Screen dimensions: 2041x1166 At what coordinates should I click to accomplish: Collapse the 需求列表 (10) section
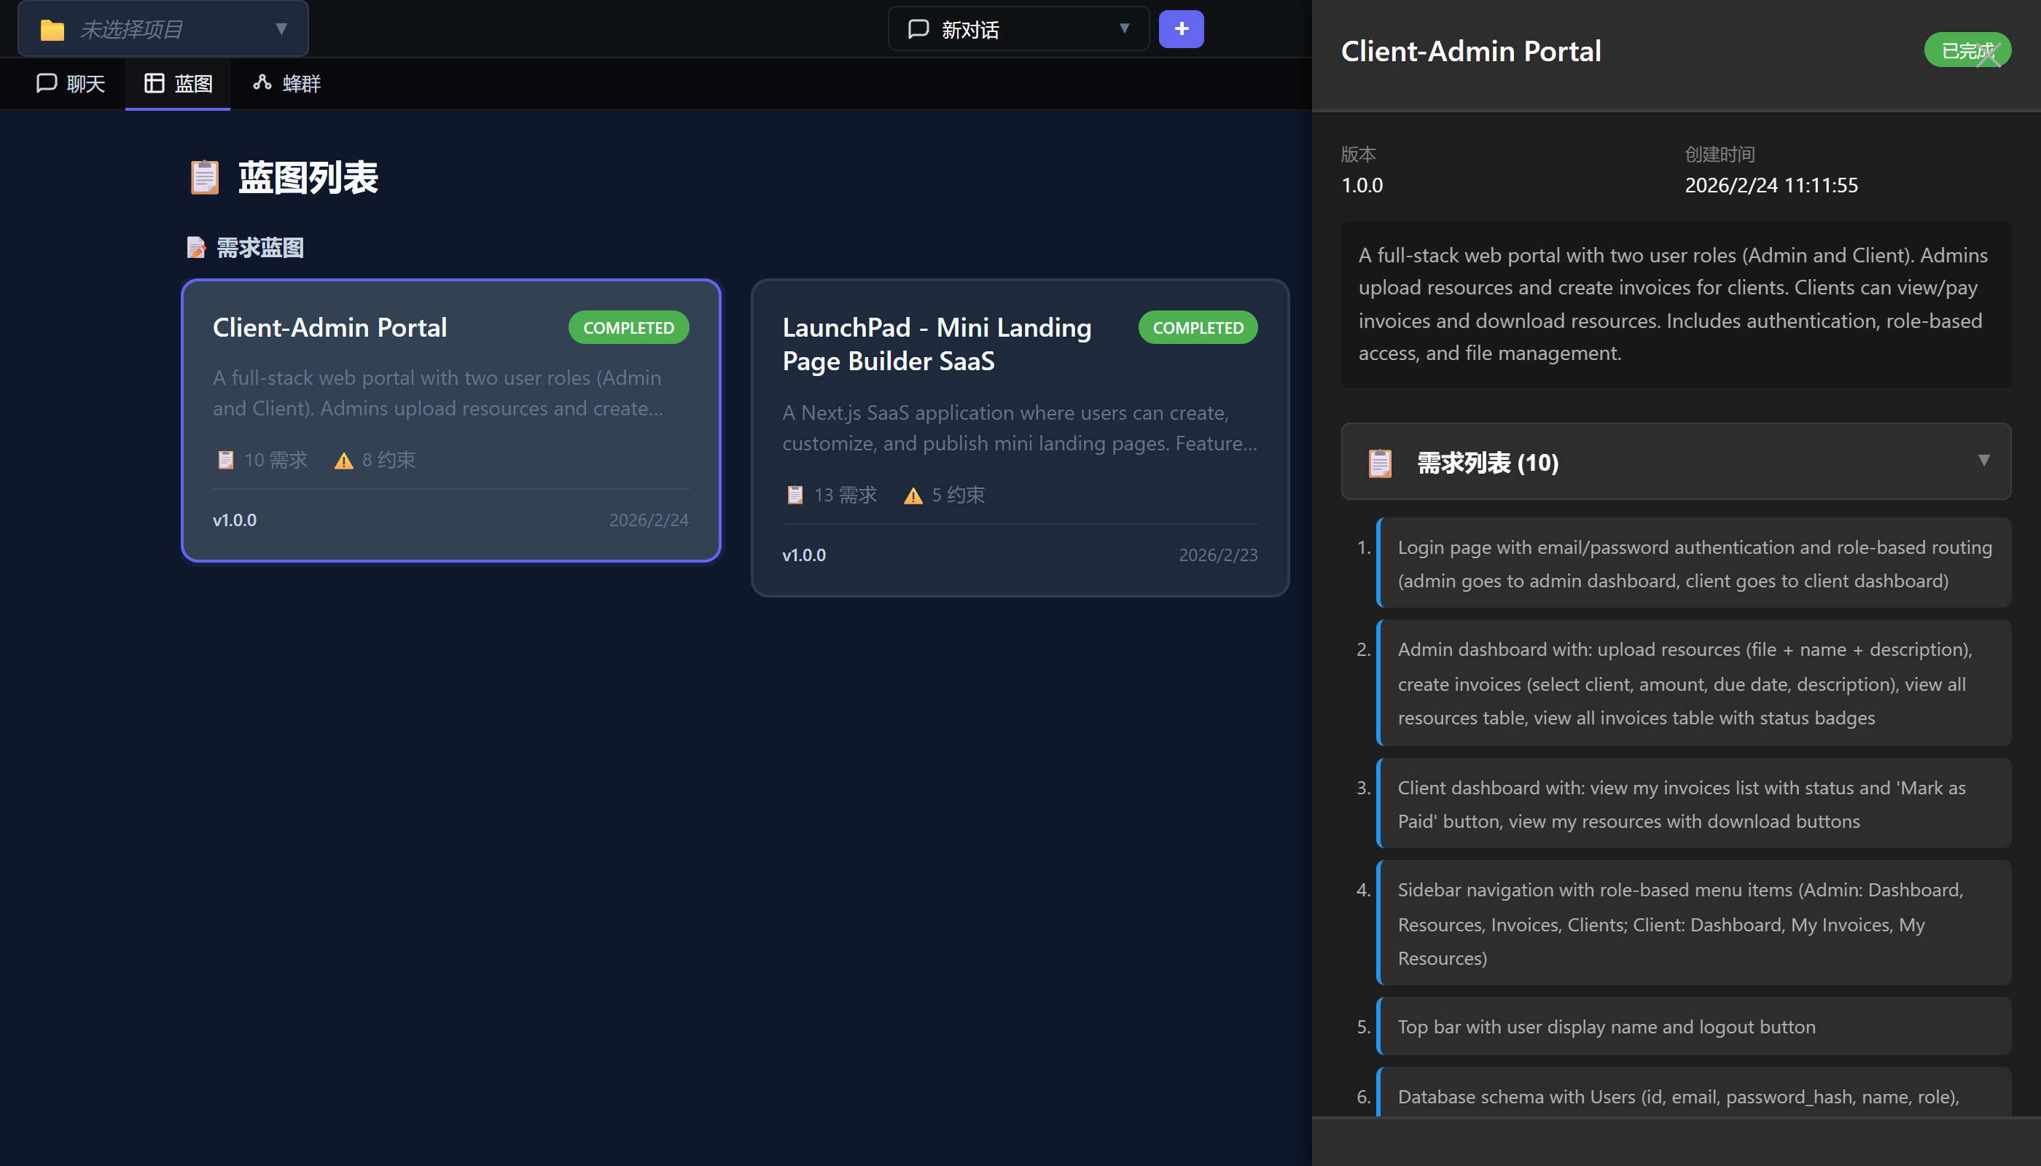[x=1985, y=461]
